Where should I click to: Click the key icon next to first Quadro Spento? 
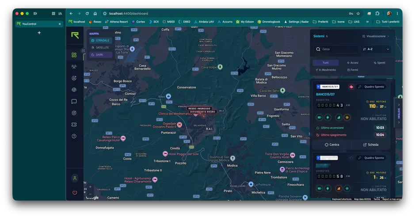359,87
